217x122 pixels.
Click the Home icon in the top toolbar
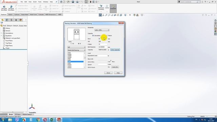tap(61, 2)
